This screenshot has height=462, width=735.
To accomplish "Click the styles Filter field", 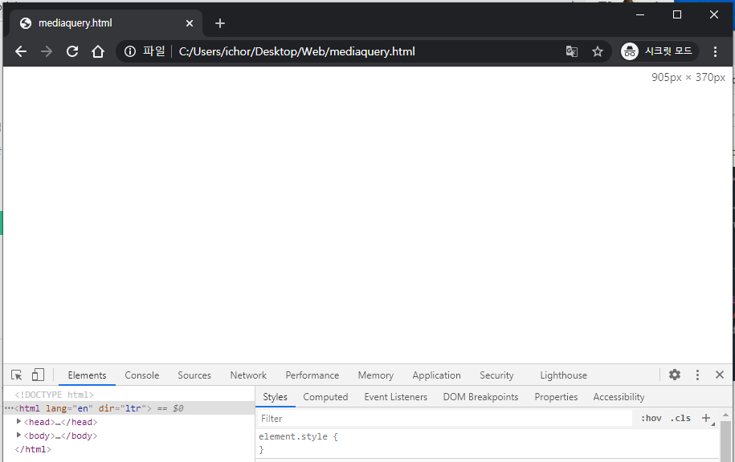I will tap(444, 419).
